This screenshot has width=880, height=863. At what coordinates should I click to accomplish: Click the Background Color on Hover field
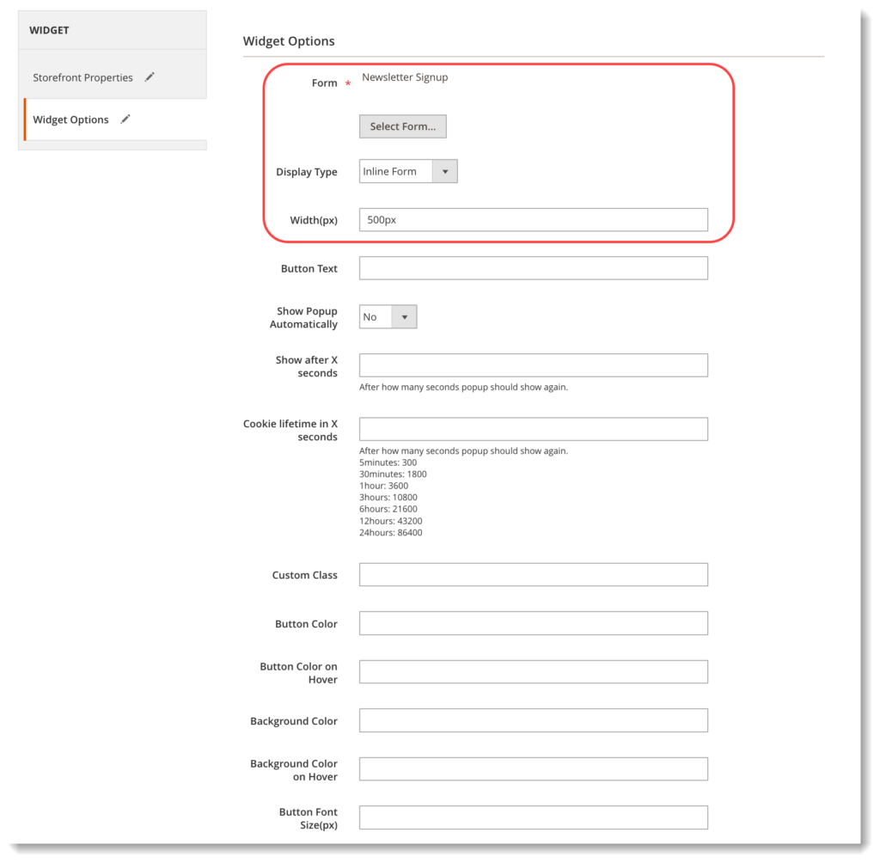coord(533,768)
